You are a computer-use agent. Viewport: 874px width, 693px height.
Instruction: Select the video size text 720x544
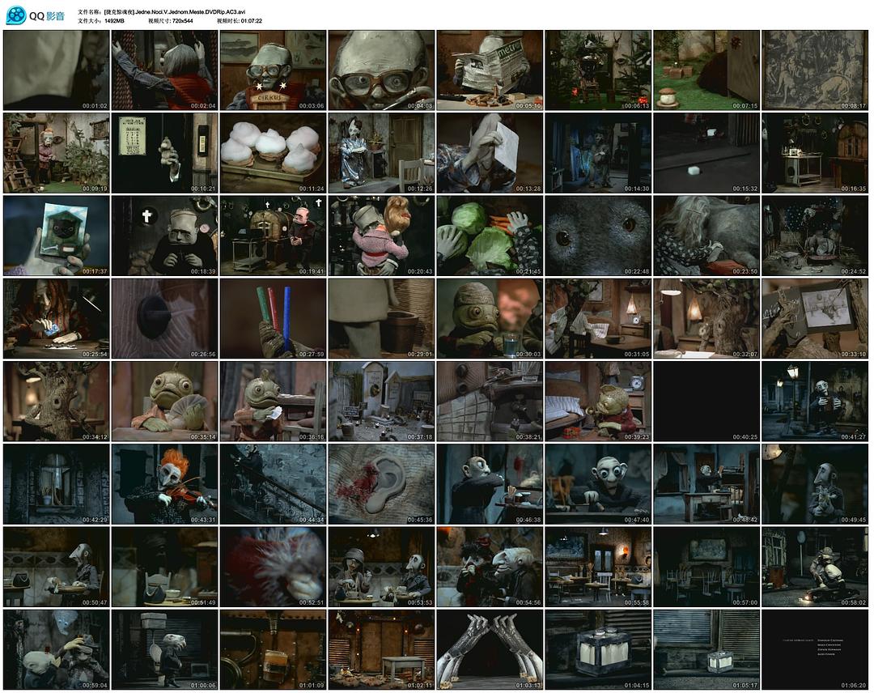coord(182,20)
